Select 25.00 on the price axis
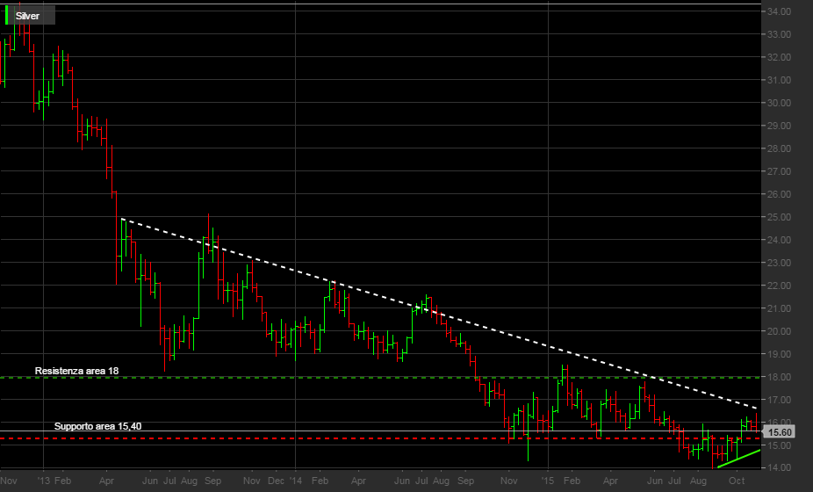 [x=780, y=217]
